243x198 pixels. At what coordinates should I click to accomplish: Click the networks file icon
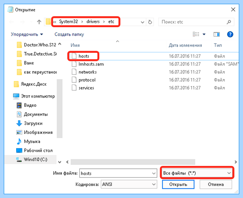(74, 72)
